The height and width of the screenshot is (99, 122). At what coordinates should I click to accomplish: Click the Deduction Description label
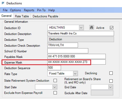tap(18, 34)
